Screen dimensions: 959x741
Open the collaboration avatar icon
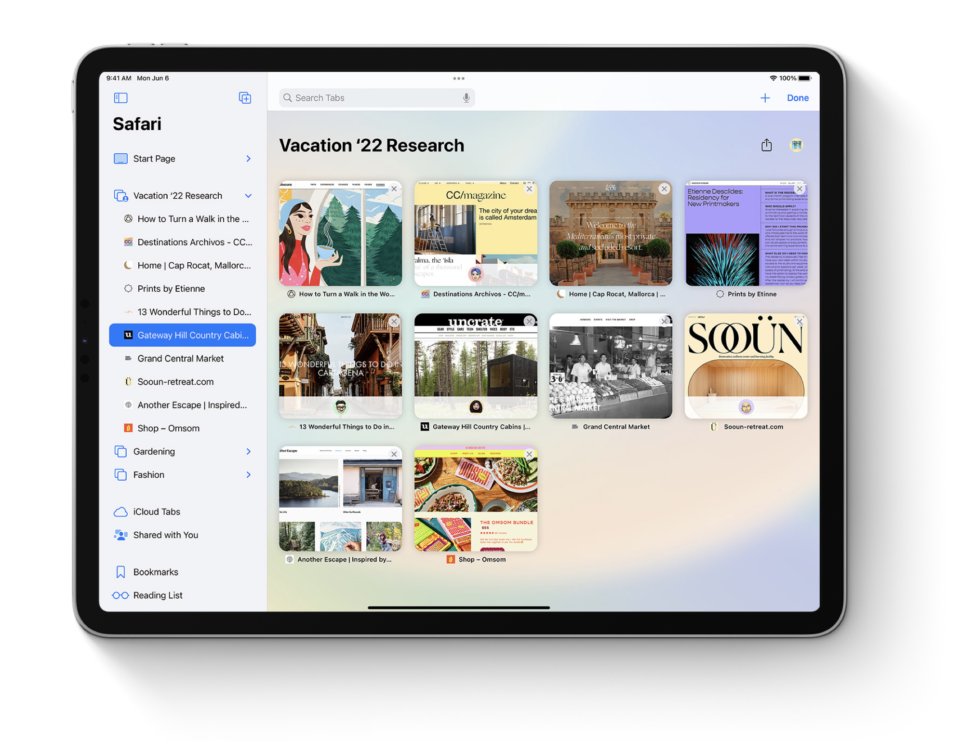point(796,145)
